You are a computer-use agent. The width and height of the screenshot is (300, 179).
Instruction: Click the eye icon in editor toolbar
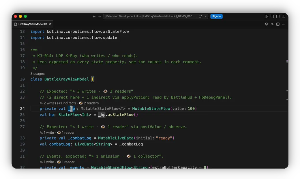pyautogui.click(x=272, y=24)
